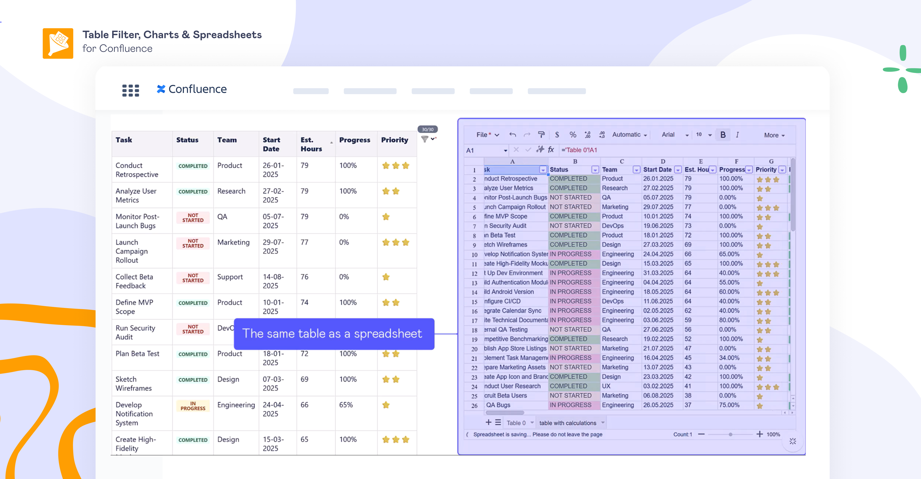Apply percent number format
921x479 pixels.
[573, 135]
